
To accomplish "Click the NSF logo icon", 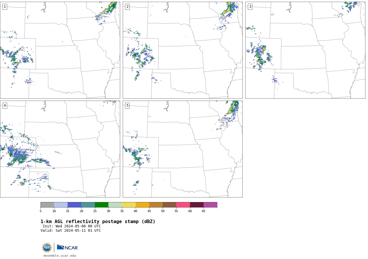I will [47, 248].
